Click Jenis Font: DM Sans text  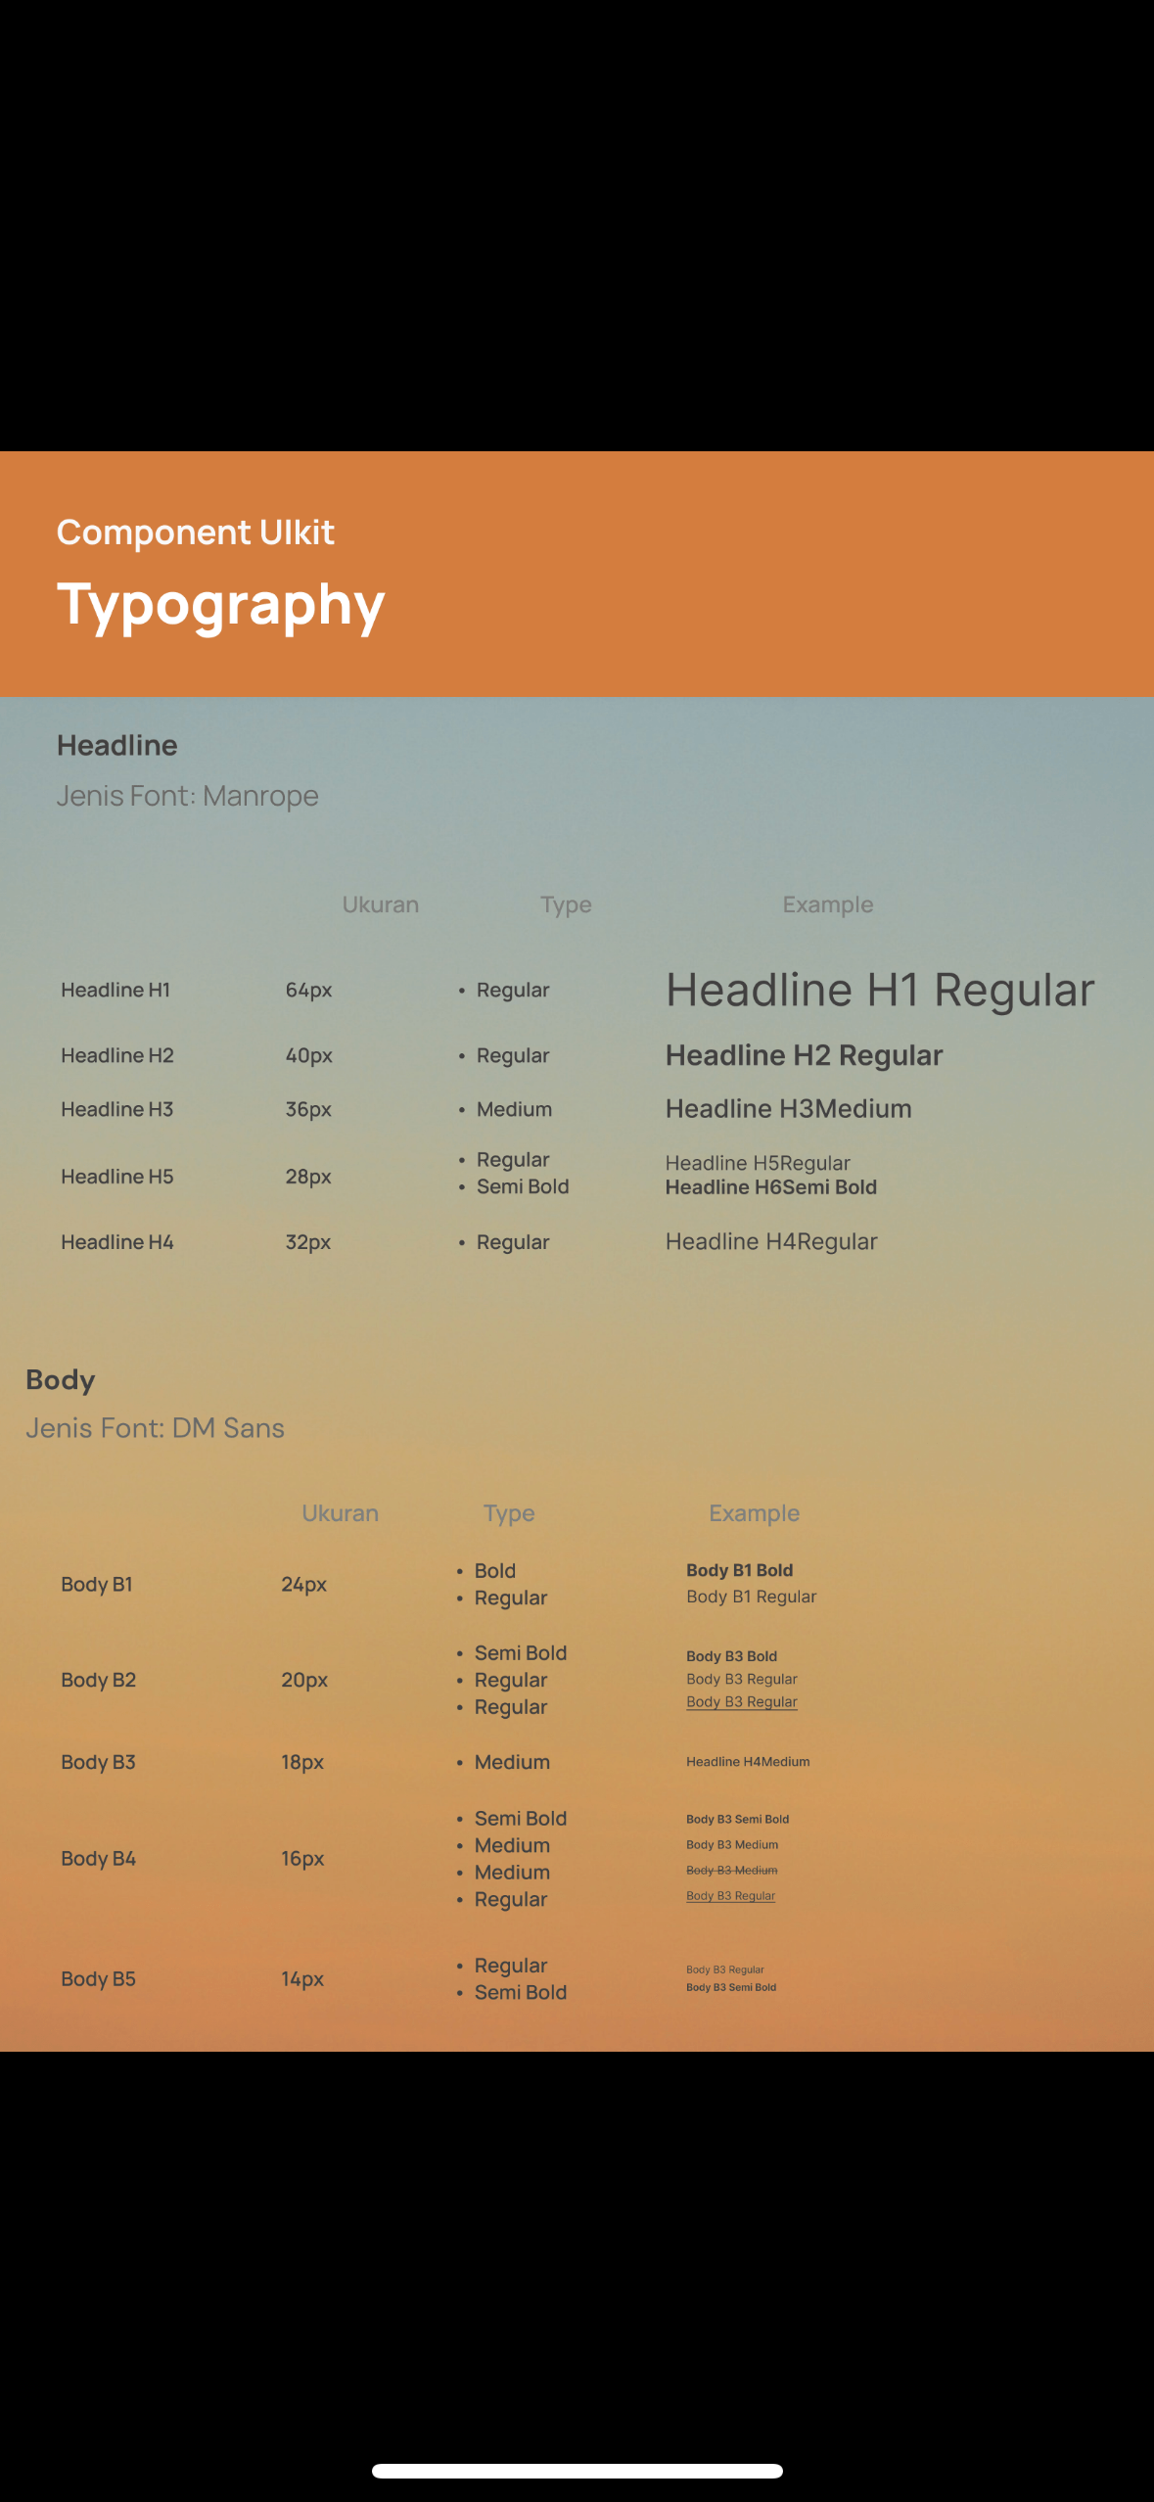(155, 1428)
